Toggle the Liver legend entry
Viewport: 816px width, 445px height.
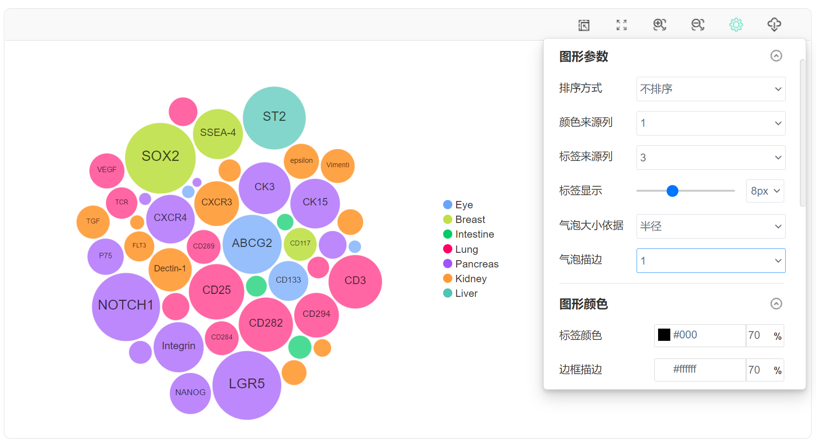pos(460,293)
